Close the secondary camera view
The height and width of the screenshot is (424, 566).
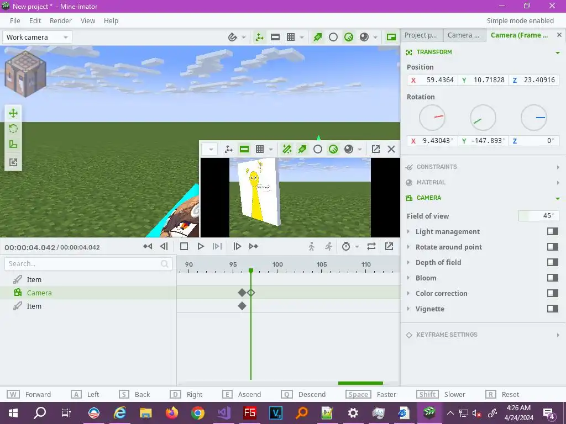pos(391,149)
